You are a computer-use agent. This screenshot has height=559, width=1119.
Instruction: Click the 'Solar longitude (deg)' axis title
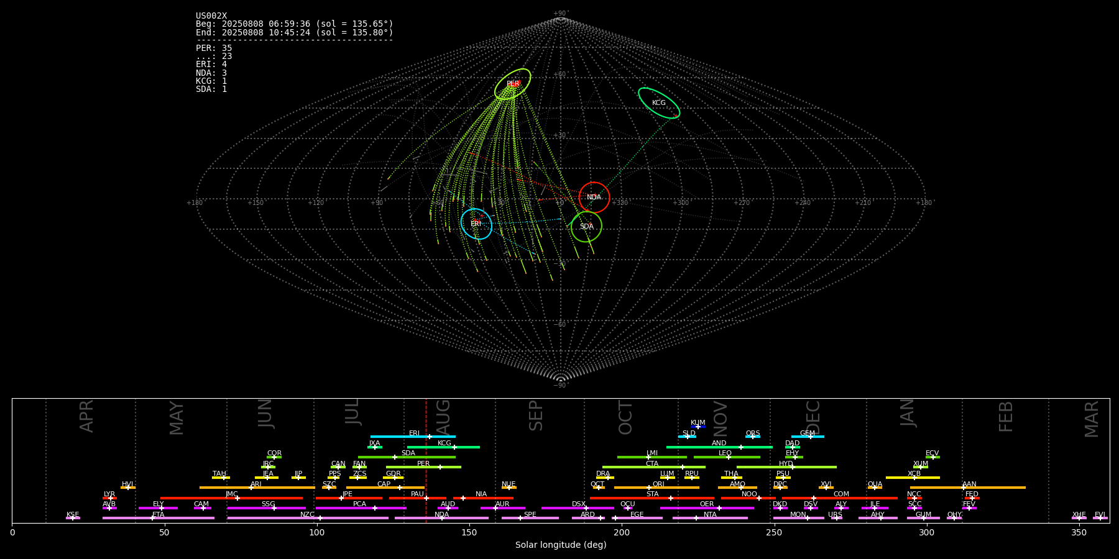pyautogui.click(x=561, y=545)
